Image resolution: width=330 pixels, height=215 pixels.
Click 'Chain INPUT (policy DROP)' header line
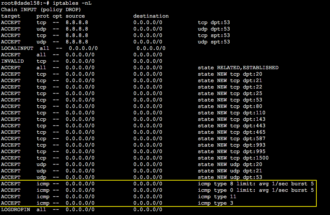point(41,10)
